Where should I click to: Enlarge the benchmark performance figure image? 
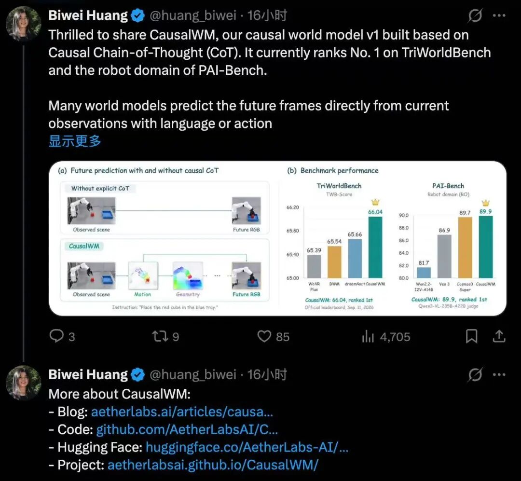[277, 238]
